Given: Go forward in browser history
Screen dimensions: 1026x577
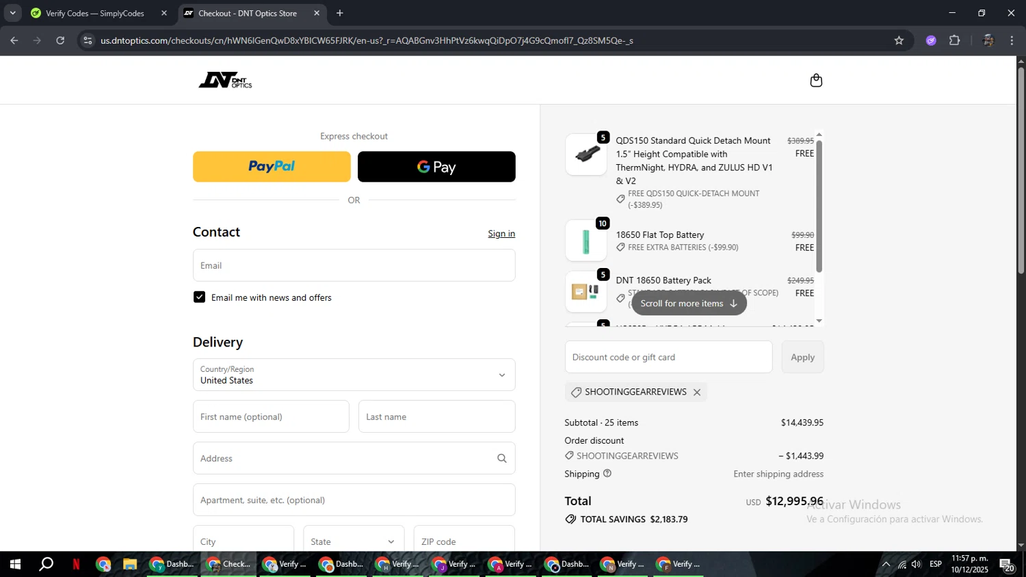Looking at the screenshot, I should click(38, 40).
